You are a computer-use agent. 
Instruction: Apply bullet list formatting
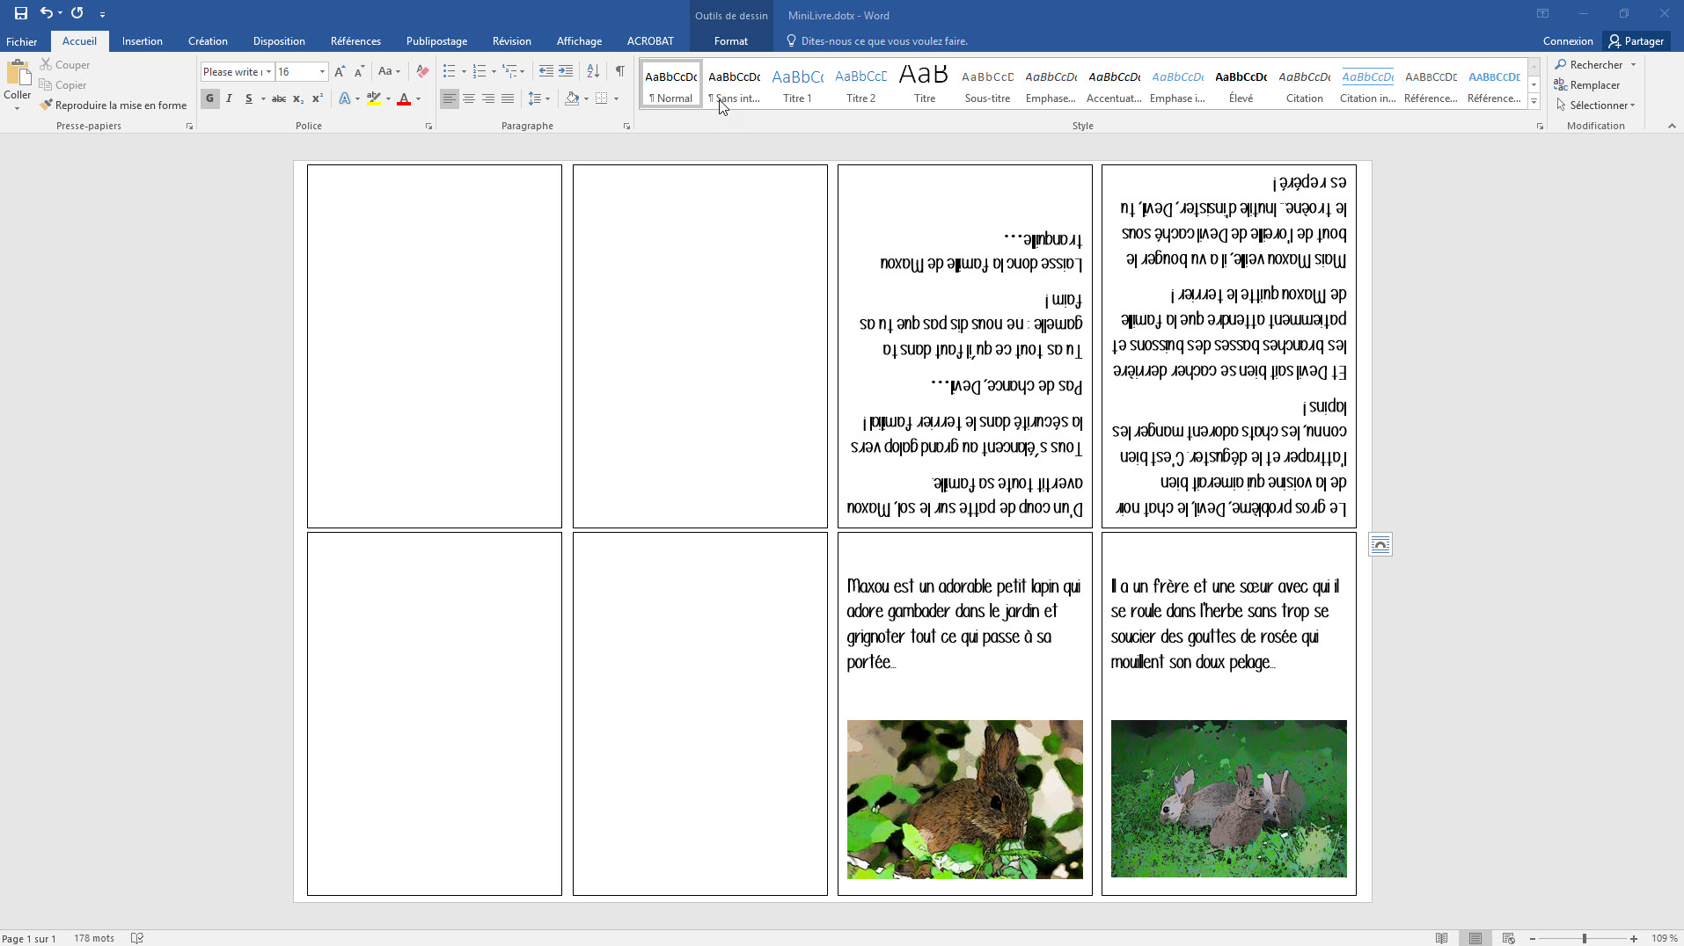[449, 71]
